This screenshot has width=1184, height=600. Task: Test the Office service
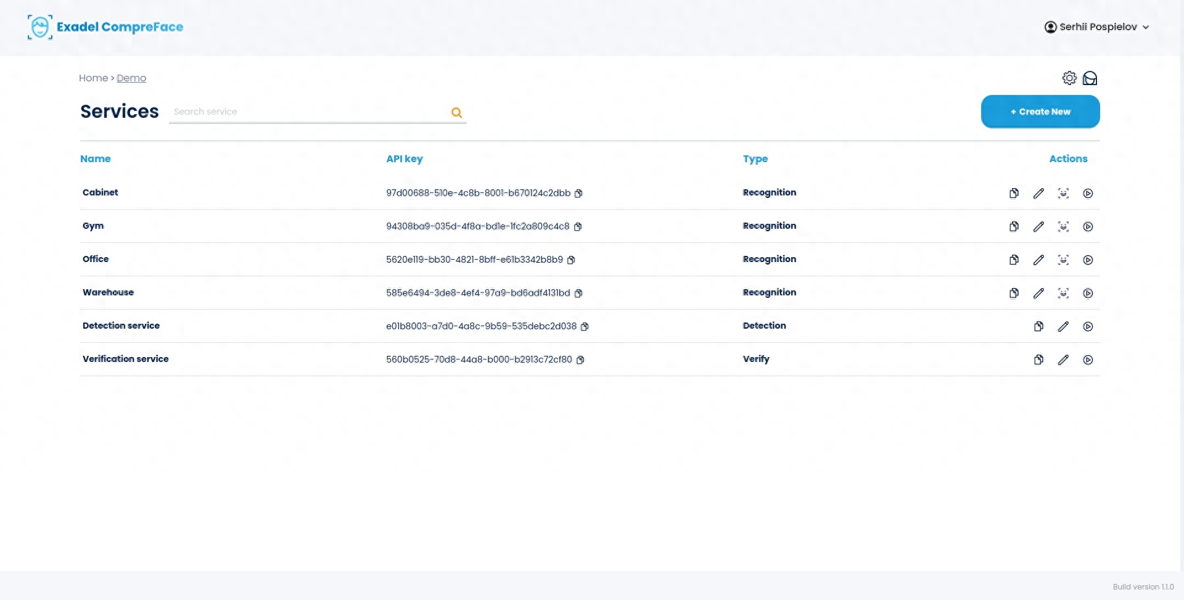pyautogui.click(x=1088, y=260)
